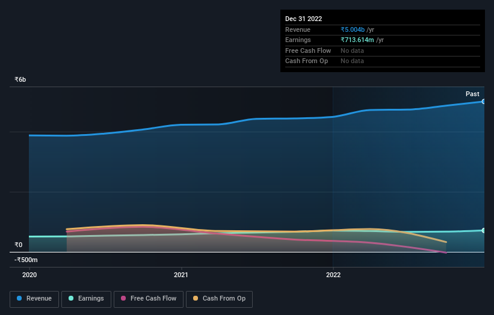Click the Revenue endpoint marker on blue line

click(x=484, y=102)
